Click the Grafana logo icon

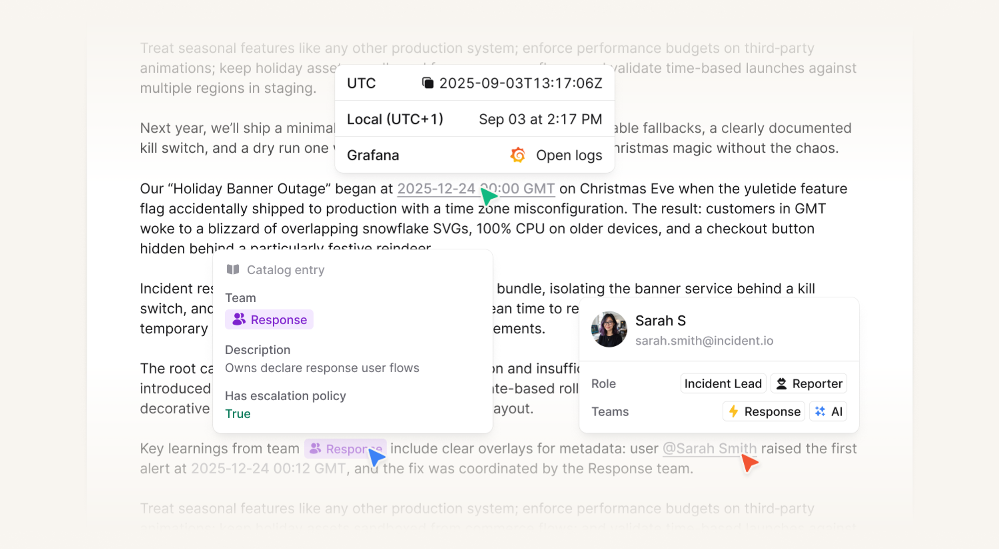518,155
